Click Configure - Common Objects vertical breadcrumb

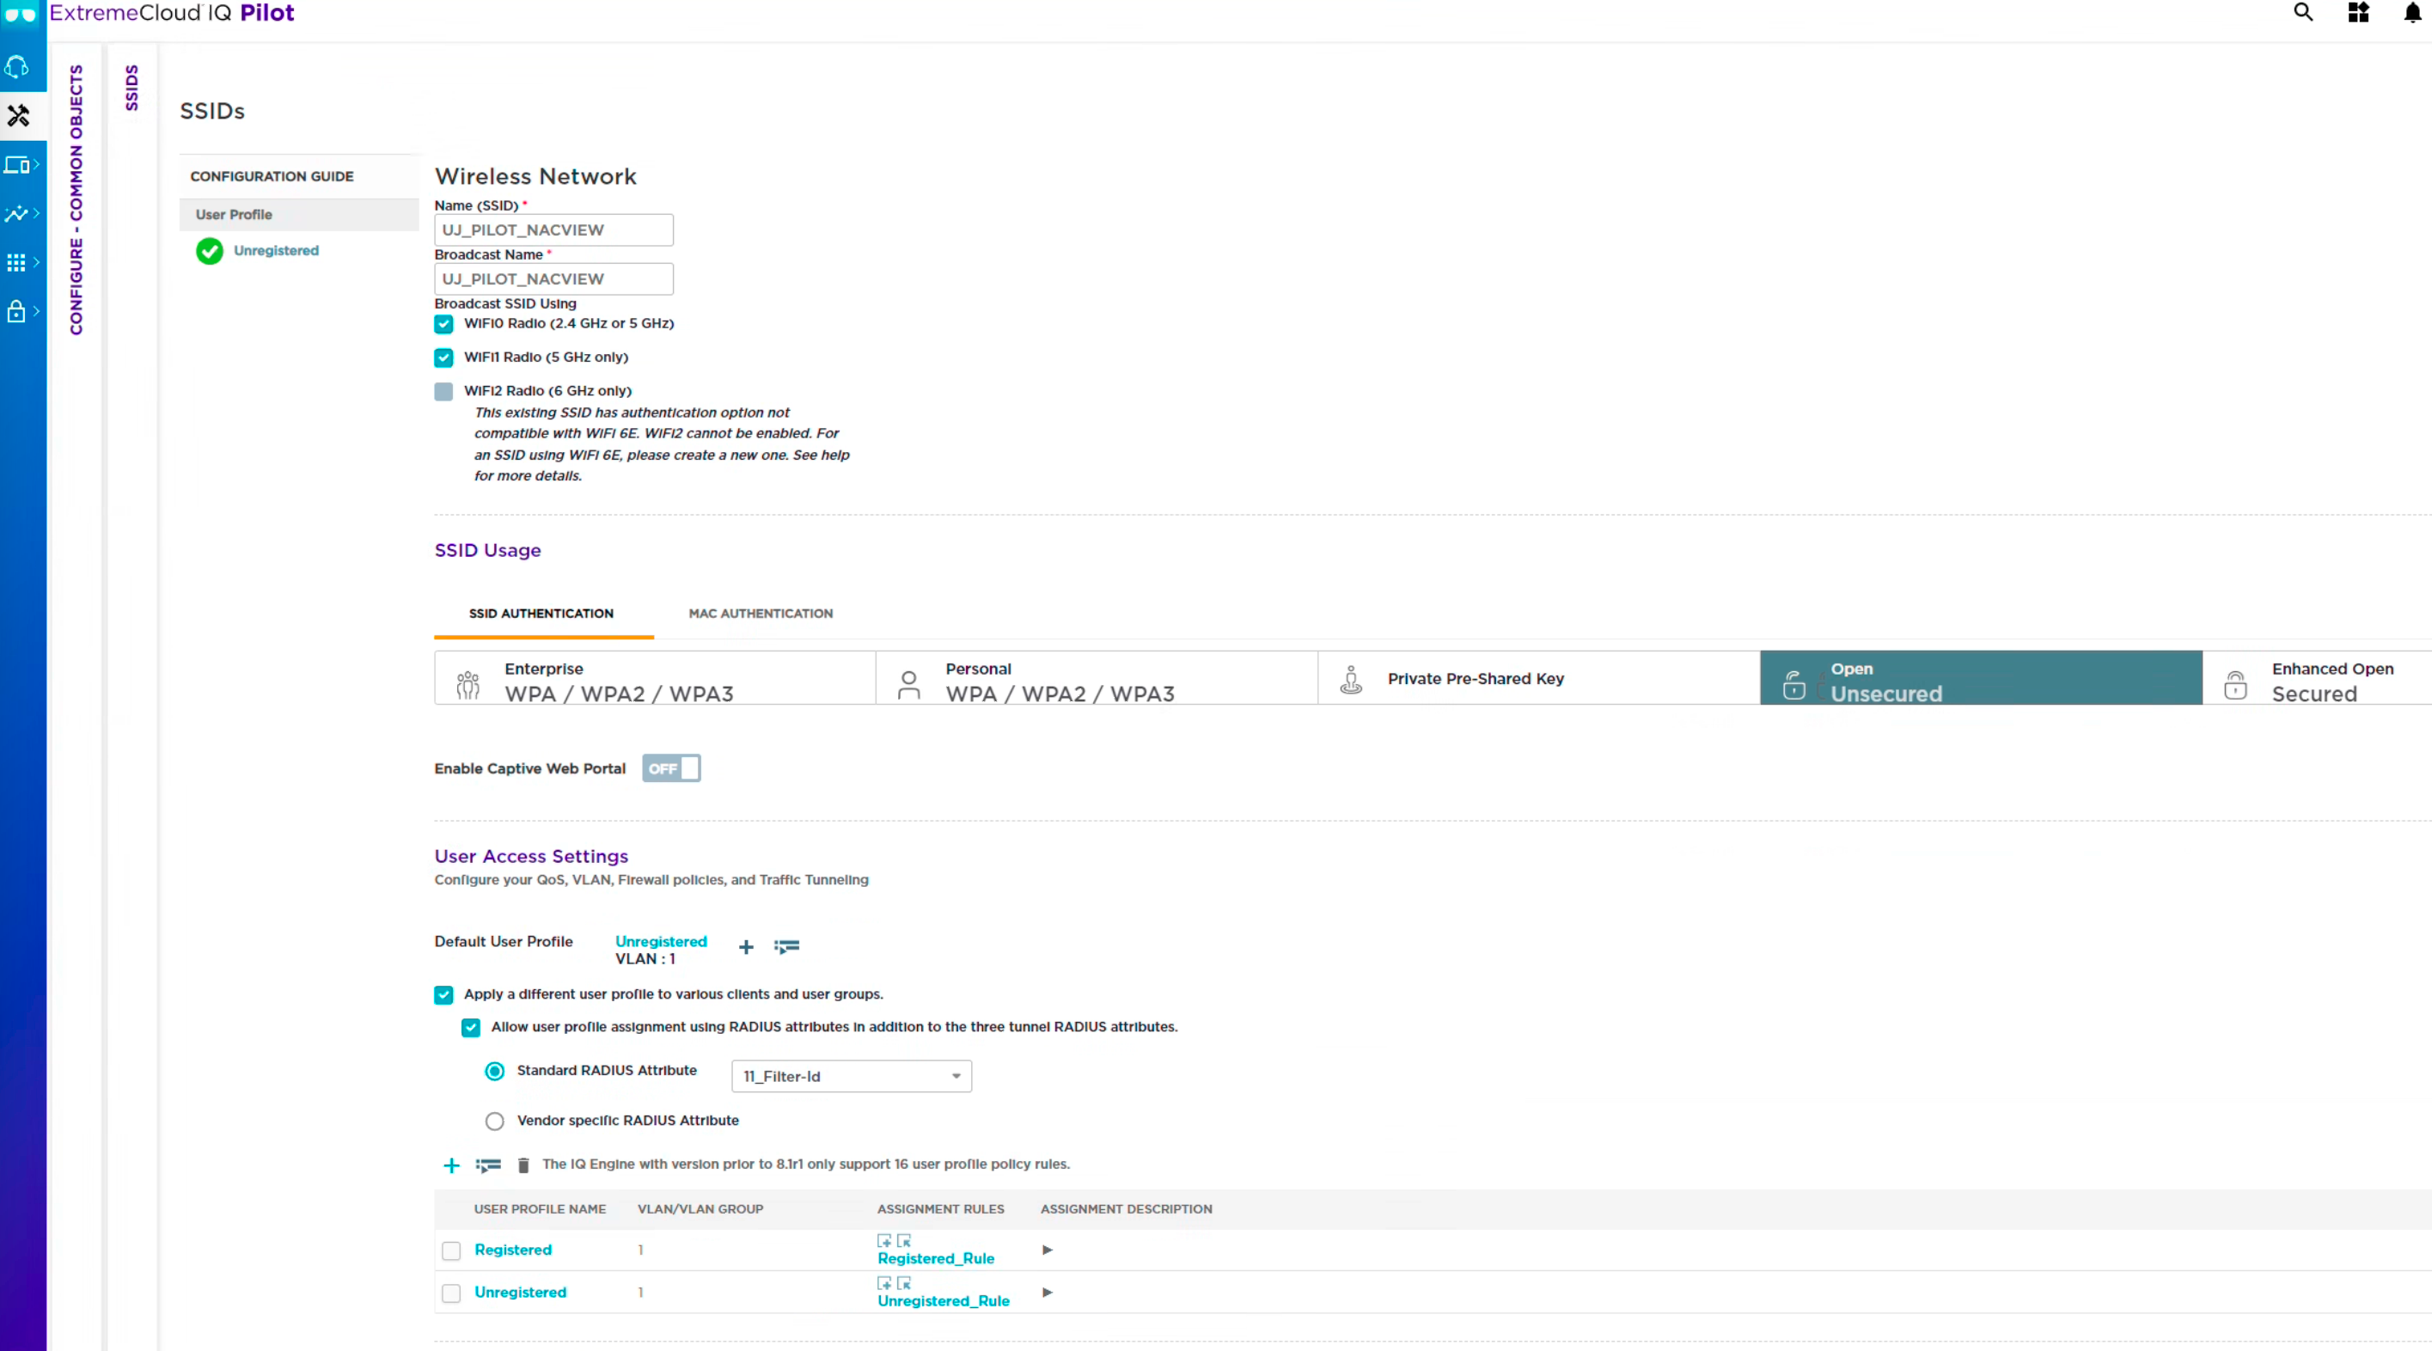pos(76,200)
